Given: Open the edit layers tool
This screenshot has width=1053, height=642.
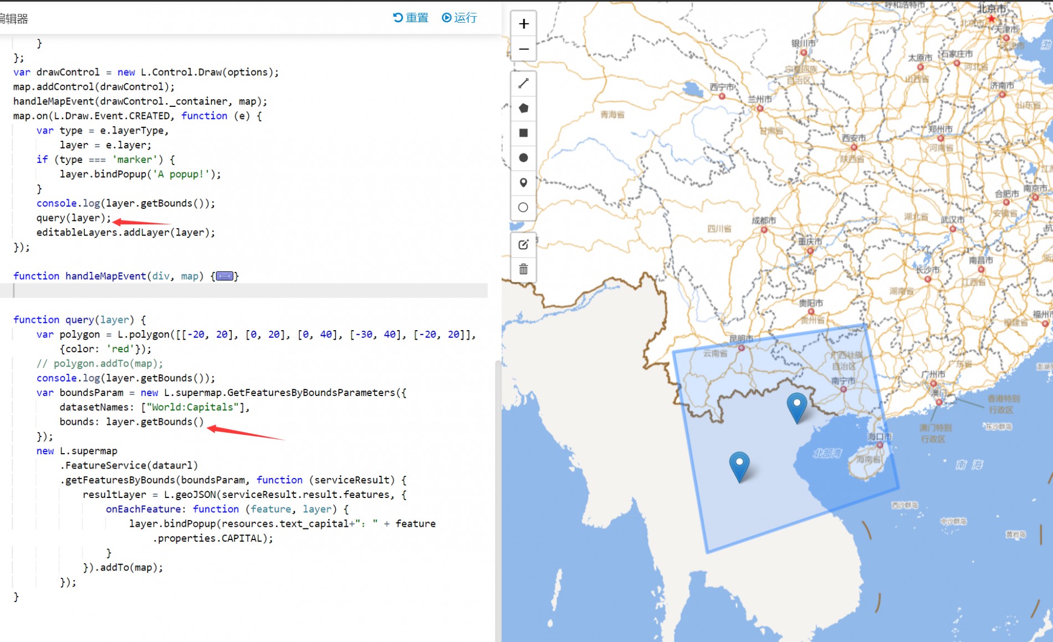Looking at the screenshot, I should (523, 245).
